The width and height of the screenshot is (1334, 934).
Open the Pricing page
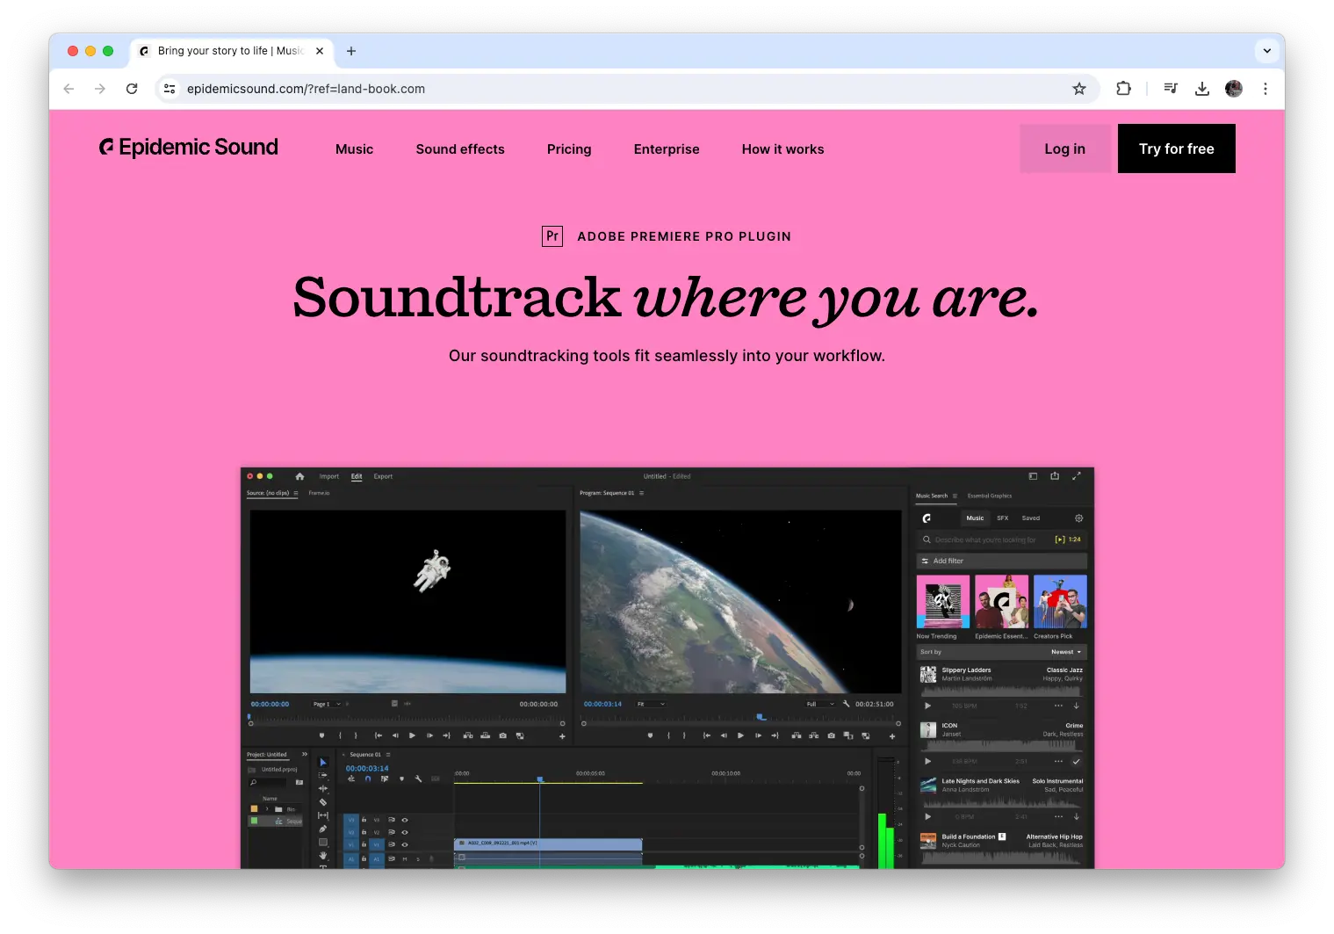[x=569, y=149]
